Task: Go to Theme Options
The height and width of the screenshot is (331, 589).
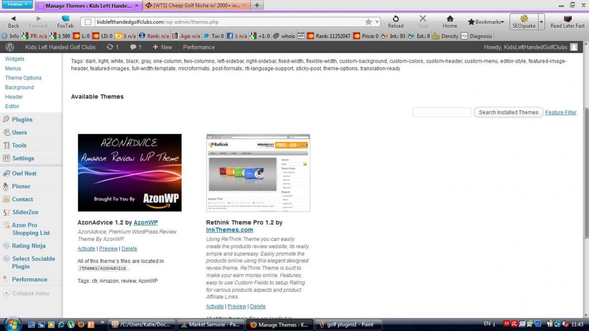Action: coord(23,78)
